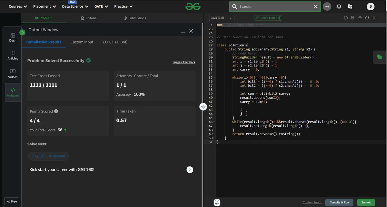387x207 pixels.
Task: Click the round arrow on the GfG 160 banner
Action: (x=190, y=170)
